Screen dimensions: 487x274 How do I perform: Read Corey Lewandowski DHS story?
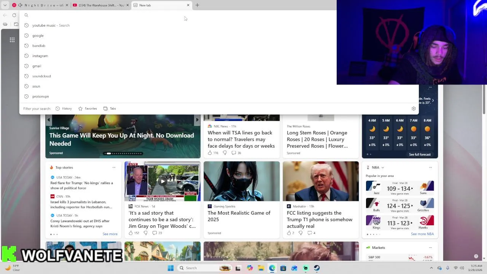(80, 223)
